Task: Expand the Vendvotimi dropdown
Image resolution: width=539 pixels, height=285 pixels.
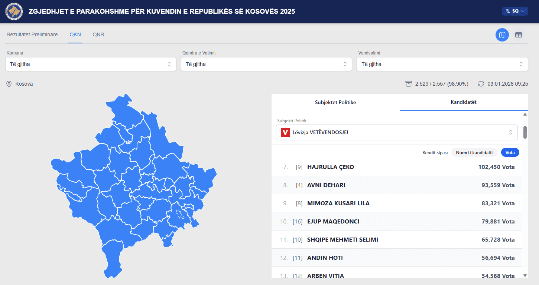Action: (442, 64)
